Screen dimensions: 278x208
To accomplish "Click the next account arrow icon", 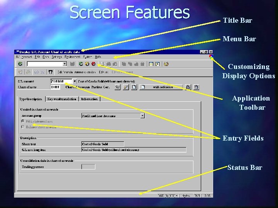I will click(42, 72).
